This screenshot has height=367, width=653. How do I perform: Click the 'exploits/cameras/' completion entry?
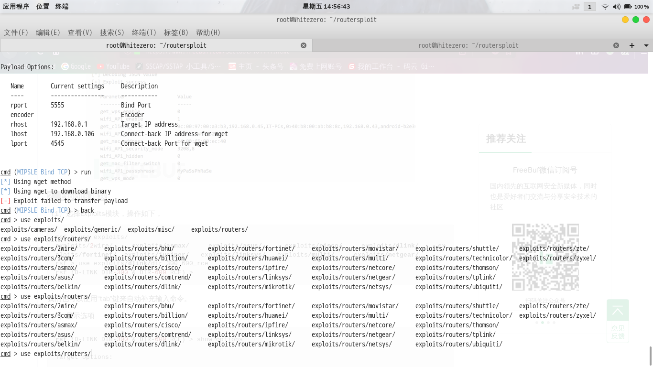(x=29, y=229)
